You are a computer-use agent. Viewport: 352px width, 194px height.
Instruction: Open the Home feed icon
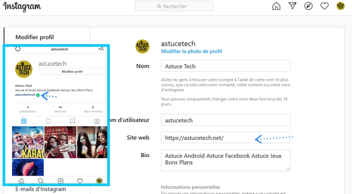pos(276,6)
